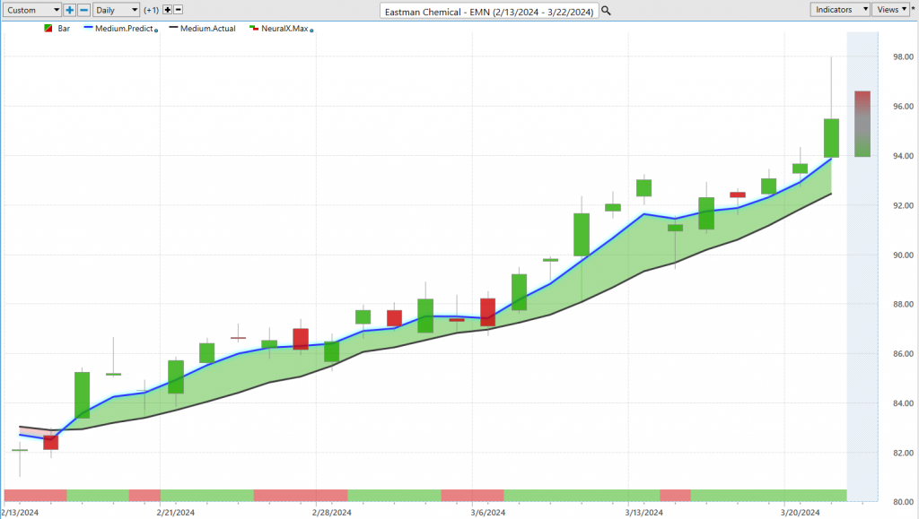This screenshot has height=519, width=919.
Task: Click the 98.00 price axis label
Action: point(903,56)
